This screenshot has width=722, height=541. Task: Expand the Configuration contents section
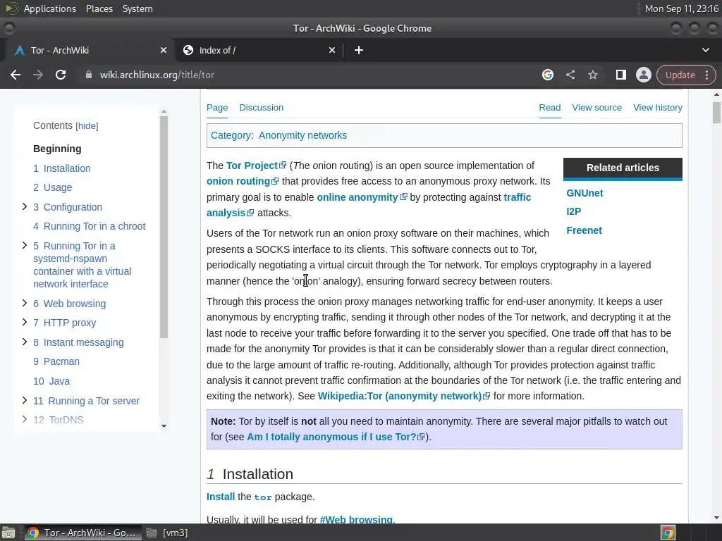coord(25,206)
